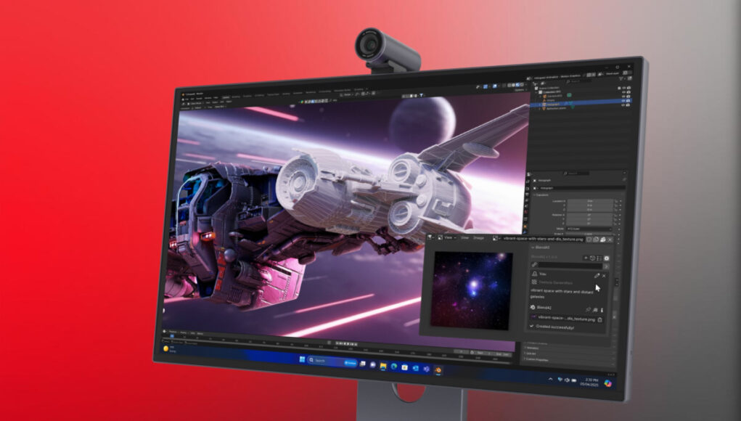Click the send arrow button beside the prompt field
The width and height of the screenshot is (741, 421).
(607, 266)
